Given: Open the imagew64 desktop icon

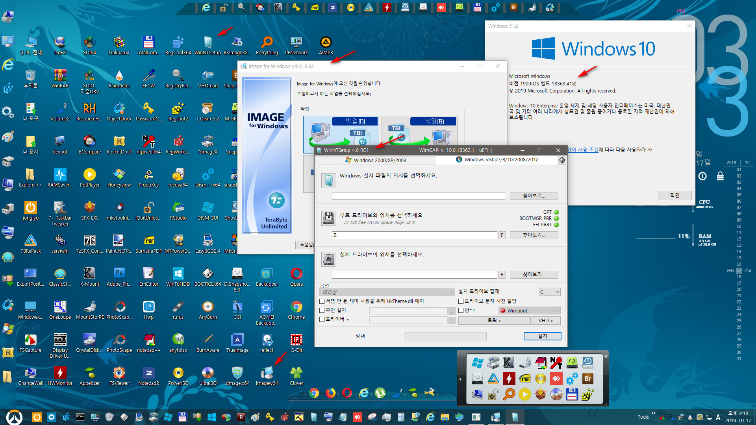Looking at the screenshot, I should click(267, 376).
